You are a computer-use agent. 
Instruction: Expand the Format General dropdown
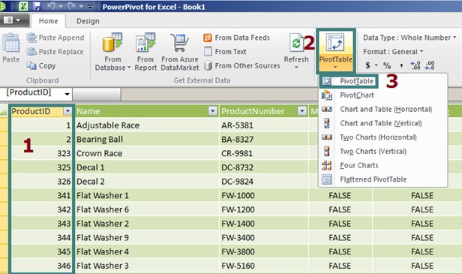(x=421, y=51)
